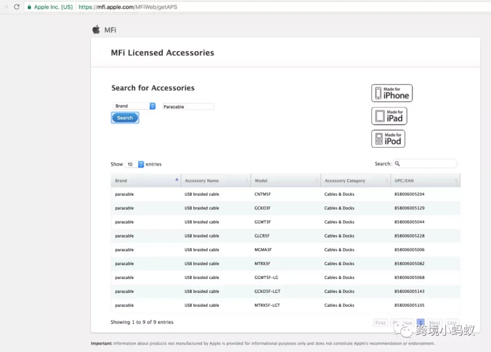Go to Previous page of results
Screen dimensions: 491x352
point(402,322)
